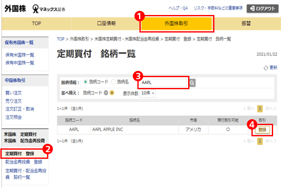Open 保有米国株一覧 in the sidebar

click(x=20, y=55)
